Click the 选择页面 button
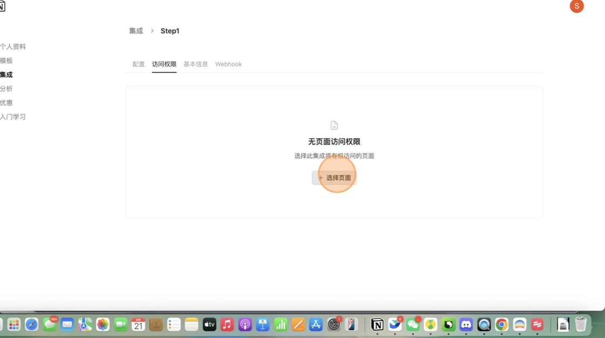Screen dimensions: 605x338 [334, 178]
